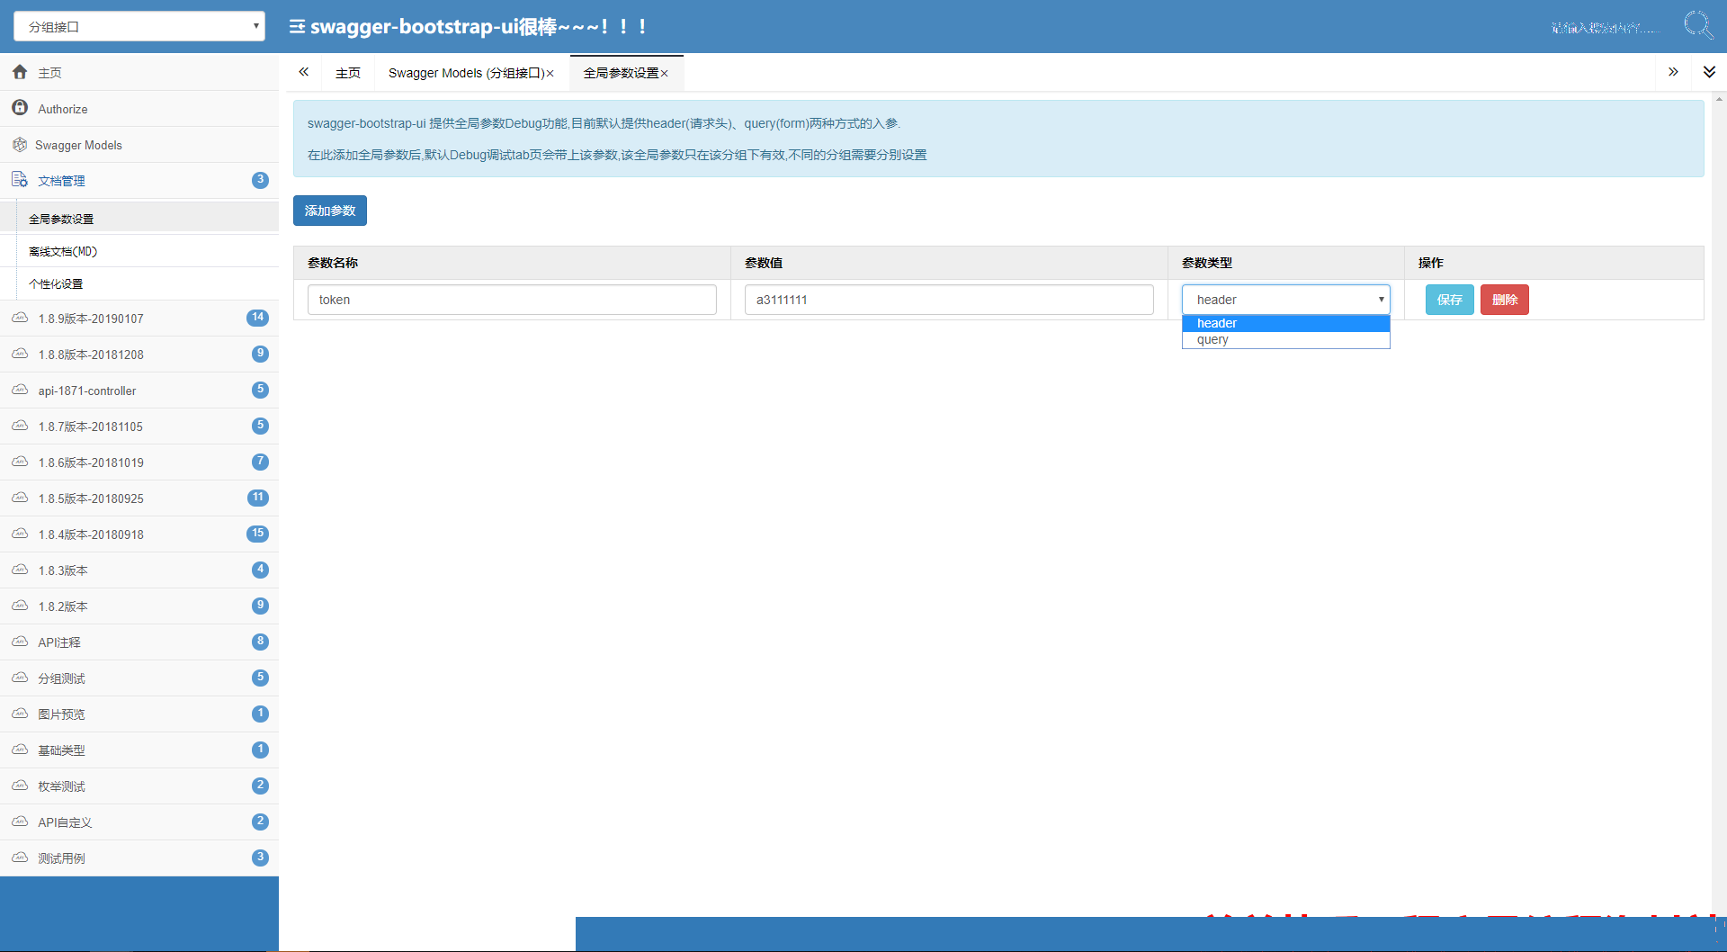
Task: Click the 保存 button
Action: coord(1449,300)
